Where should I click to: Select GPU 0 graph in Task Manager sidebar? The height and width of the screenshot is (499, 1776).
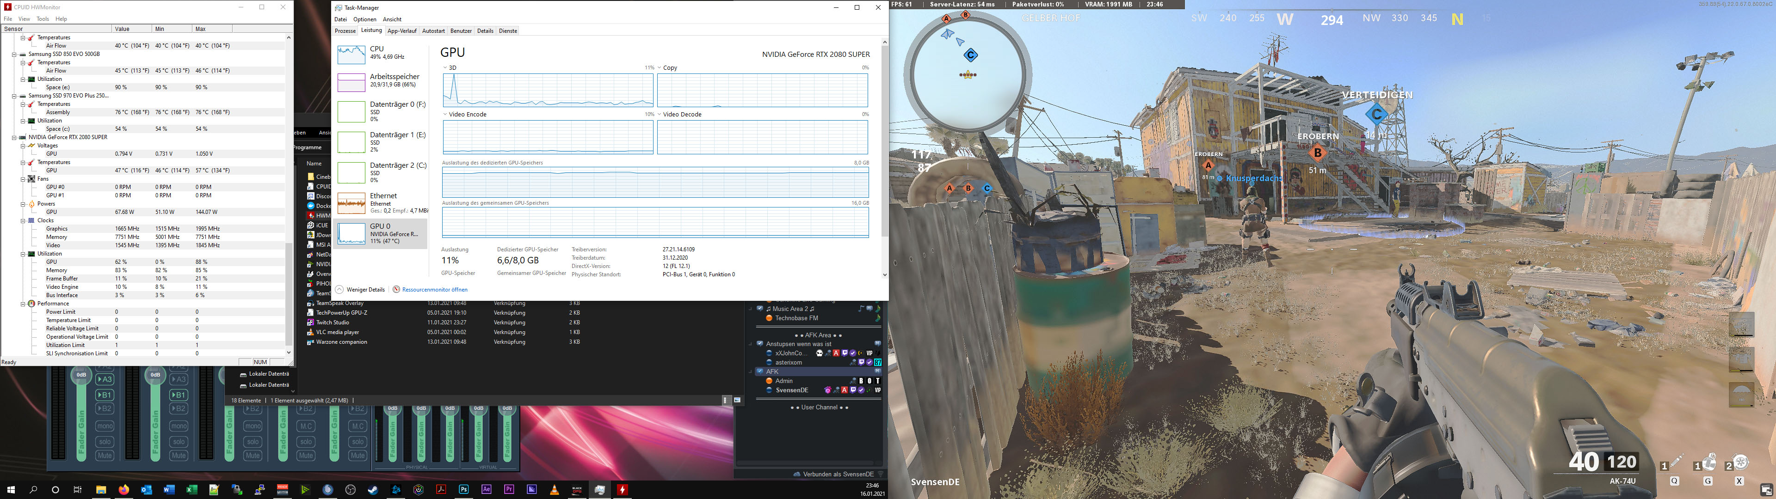click(x=351, y=234)
